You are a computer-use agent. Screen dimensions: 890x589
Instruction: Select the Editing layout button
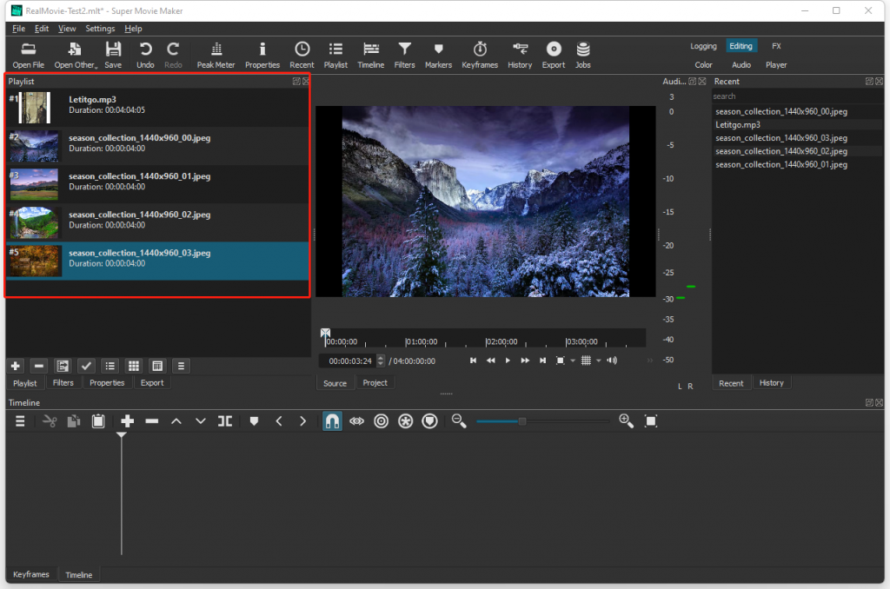[x=741, y=46]
